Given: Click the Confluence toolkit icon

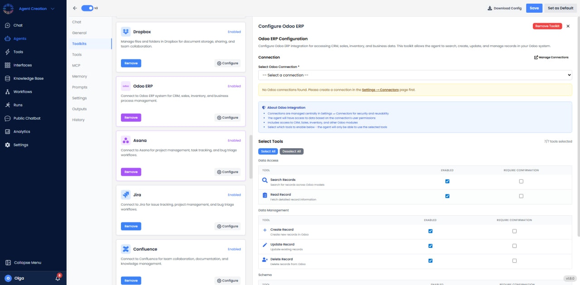Looking at the screenshot, I should click(125, 249).
